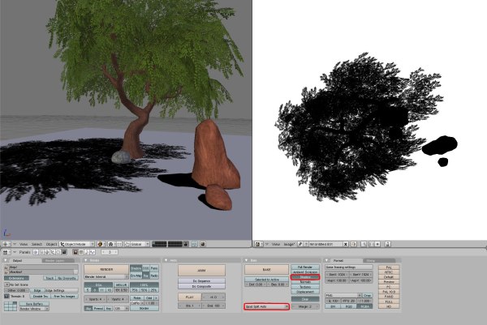Apply the NTSC preset

389,272
